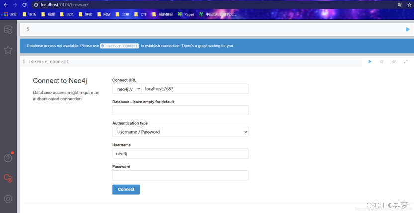Click the :server connect frame command text
The height and width of the screenshot is (213, 414).
48,62
